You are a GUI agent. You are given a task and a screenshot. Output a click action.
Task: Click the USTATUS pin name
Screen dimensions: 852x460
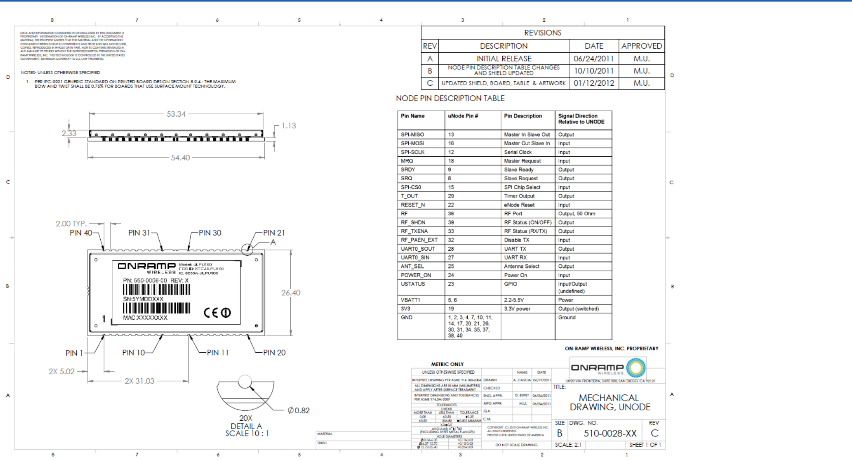(x=413, y=284)
